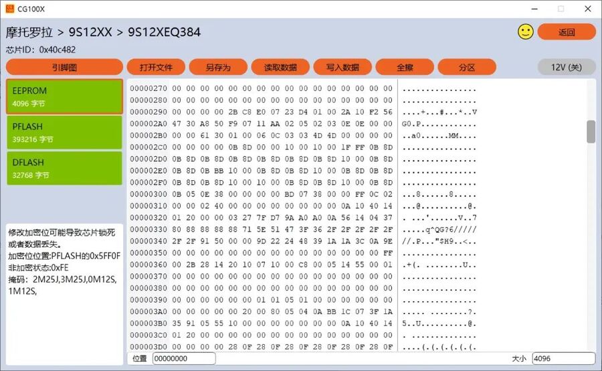The height and width of the screenshot is (371, 602).
Task: Click the 修改加密位可能导致芯片锁死 warning line
Action: tap(62, 232)
